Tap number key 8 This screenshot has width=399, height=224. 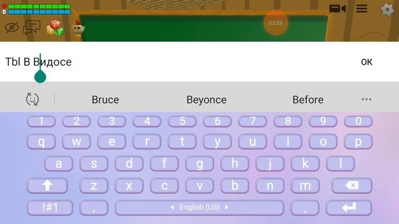pos(288,121)
